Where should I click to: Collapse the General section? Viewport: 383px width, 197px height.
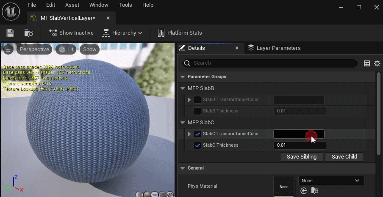(183, 168)
